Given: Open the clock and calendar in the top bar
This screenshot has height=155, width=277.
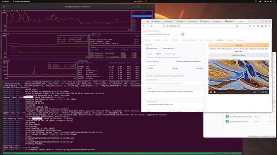Looking at the screenshot, I should click(138, 1).
